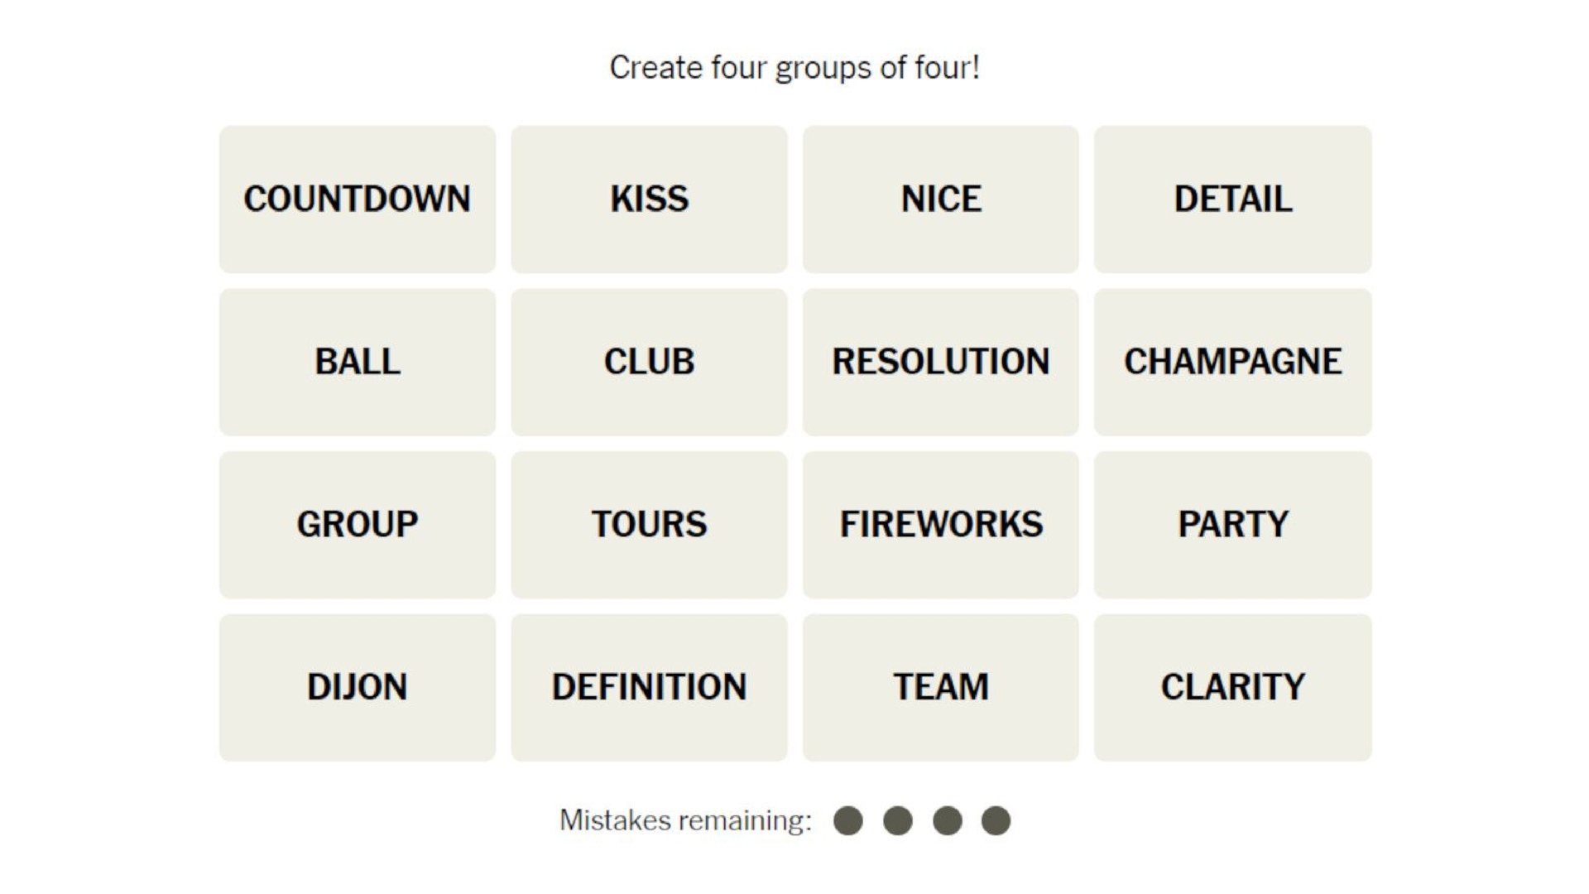Pick the NICE tile
This screenshot has height=894, width=1589.
(941, 199)
